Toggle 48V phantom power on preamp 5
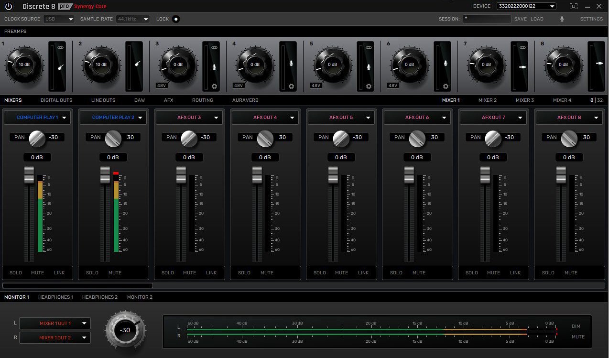Viewport: 609px width, 358px height. 315,86
